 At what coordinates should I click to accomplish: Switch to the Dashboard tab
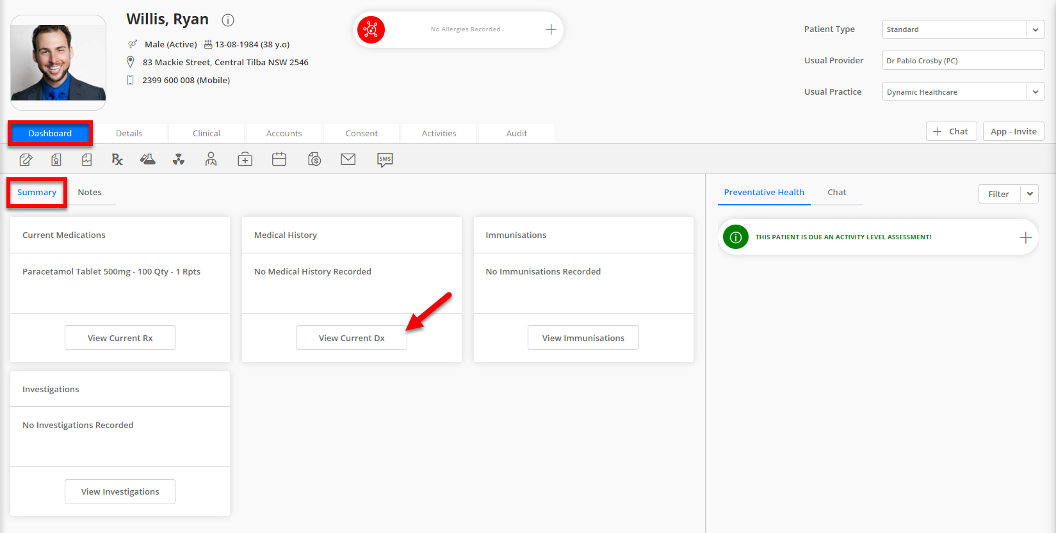[x=50, y=133]
